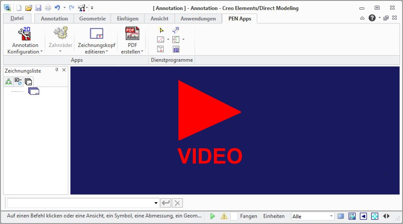Pin the Zeichnungsliste panel
This screenshot has width=403, height=224.
(57, 70)
